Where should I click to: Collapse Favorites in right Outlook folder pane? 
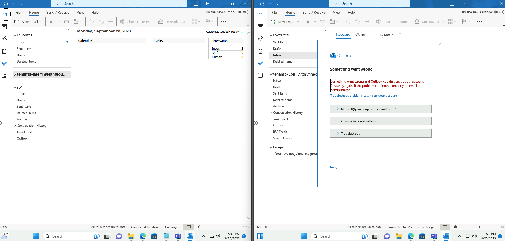tap(271, 35)
